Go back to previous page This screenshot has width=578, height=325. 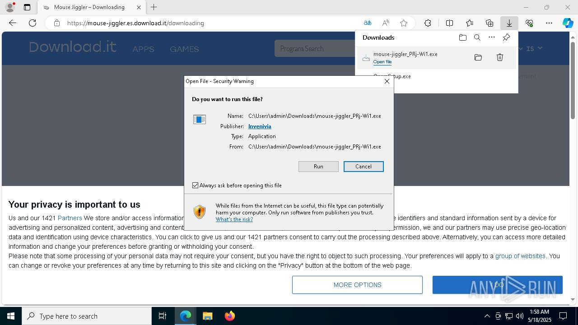point(13,23)
